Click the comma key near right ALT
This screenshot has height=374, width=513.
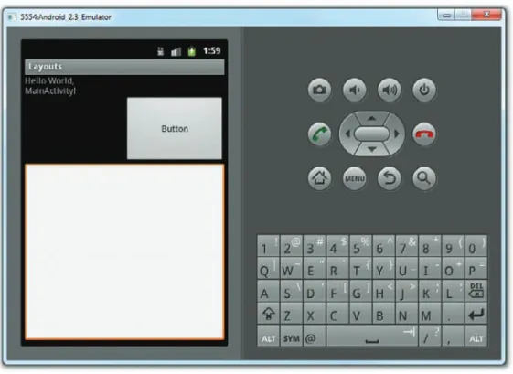(x=453, y=336)
